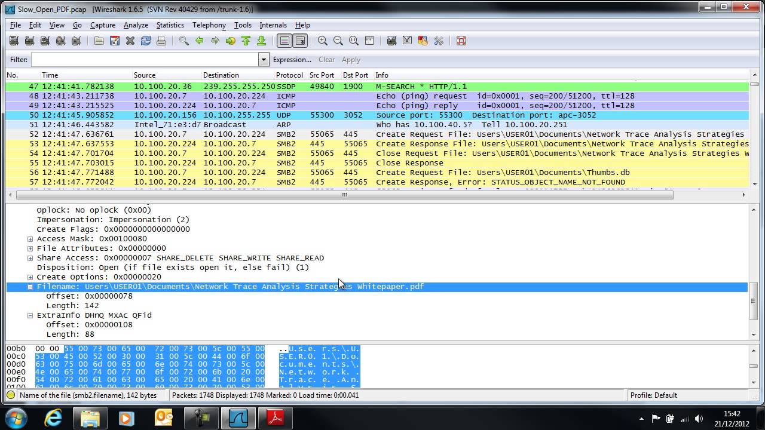Open Internet Explorer from the taskbar

click(53, 417)
